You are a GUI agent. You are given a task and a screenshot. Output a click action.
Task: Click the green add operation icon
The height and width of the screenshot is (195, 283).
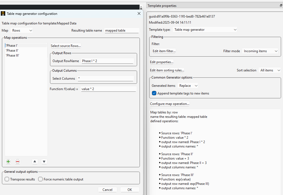tap(8, 161)
